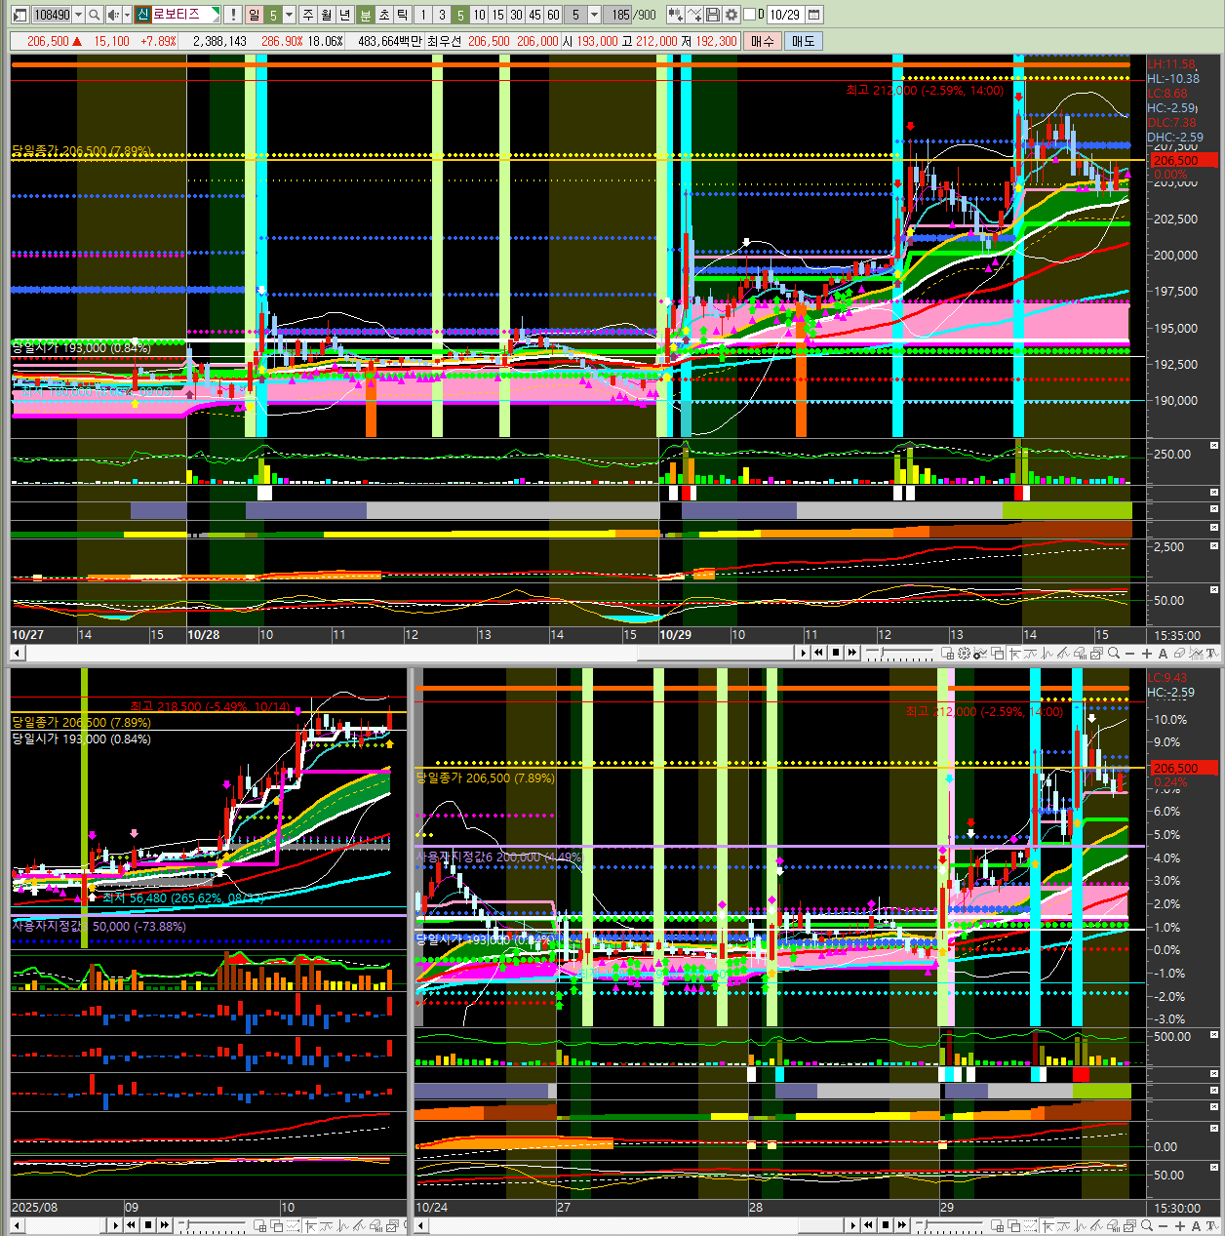Image resolution: width=1225 pixels, height=1236 pixels.
Task: Select the 45-minute interval button
Action: coord(534,15)
